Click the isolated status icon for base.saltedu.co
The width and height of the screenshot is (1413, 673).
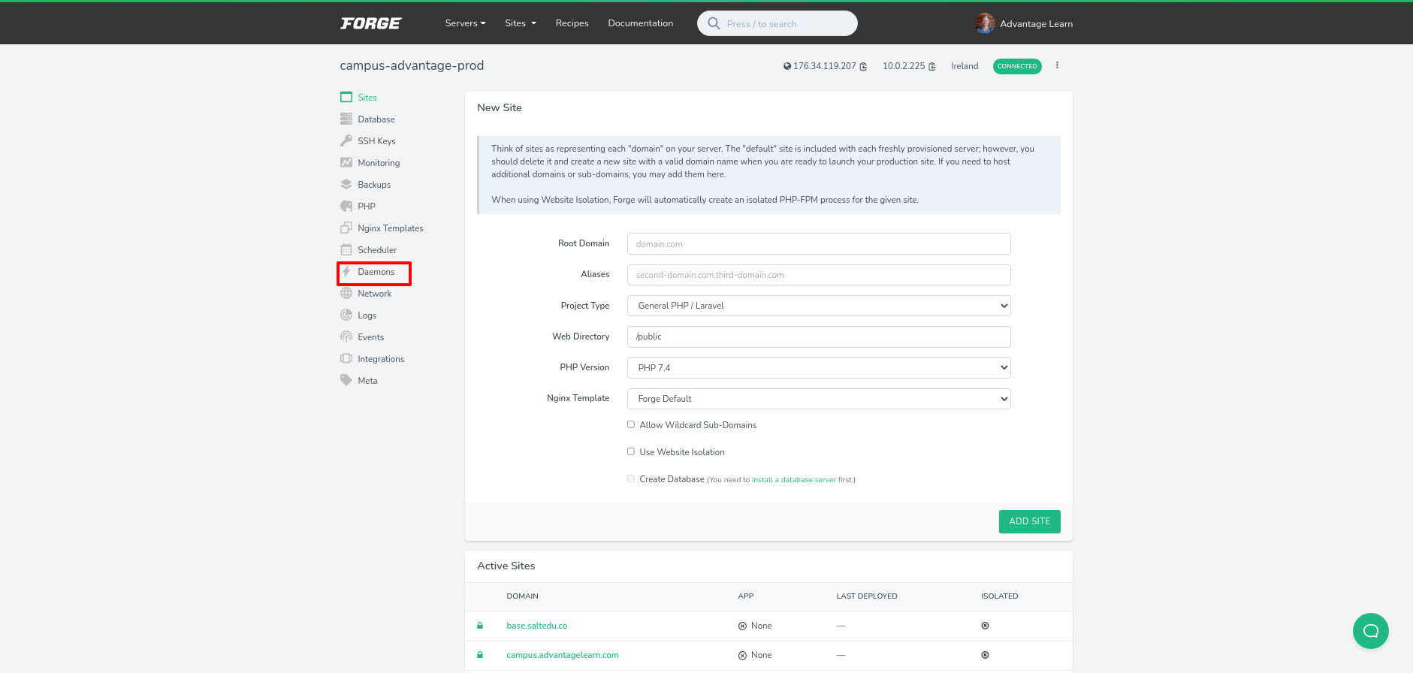(x=985, y=626)
